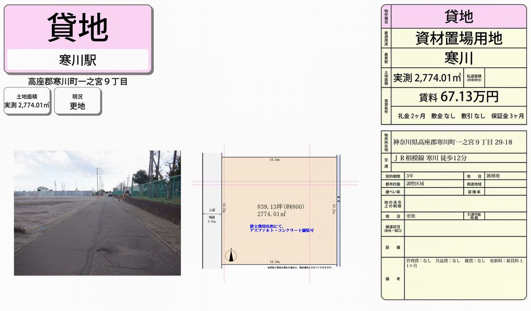Click the 3年 contract period value
This screenshot has width=531, height=311.
pos(410,176)
